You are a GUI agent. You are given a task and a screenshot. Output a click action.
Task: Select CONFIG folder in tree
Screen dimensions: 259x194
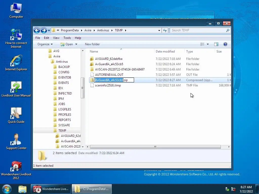click(x=64, y=72)
